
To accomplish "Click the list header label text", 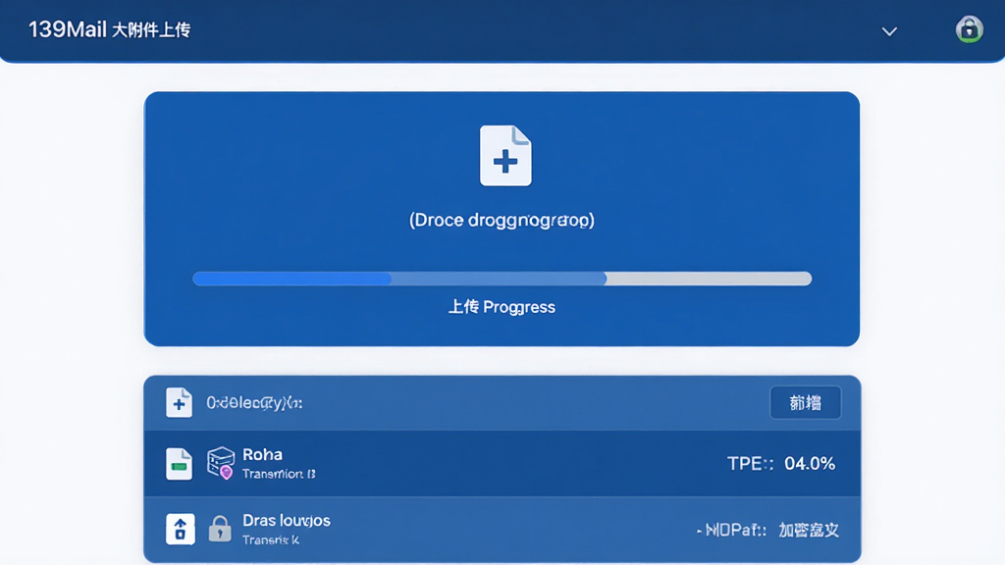I will coord(254,403).
